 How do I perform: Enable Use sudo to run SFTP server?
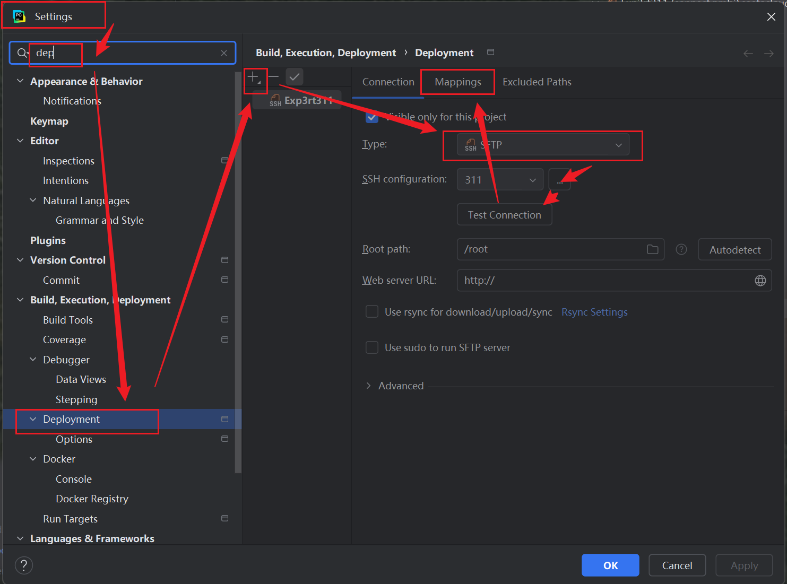pyautogui.click(x=371, y=347)
